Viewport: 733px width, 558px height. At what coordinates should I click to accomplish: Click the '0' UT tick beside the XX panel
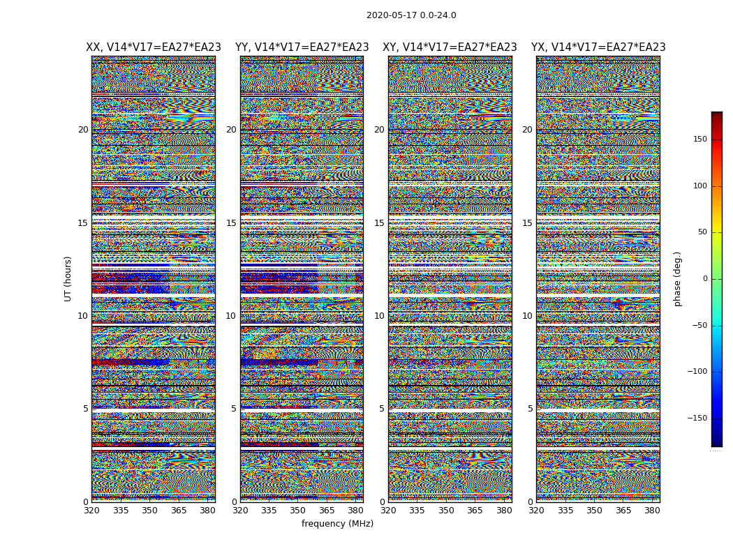(x=86, y=502)
